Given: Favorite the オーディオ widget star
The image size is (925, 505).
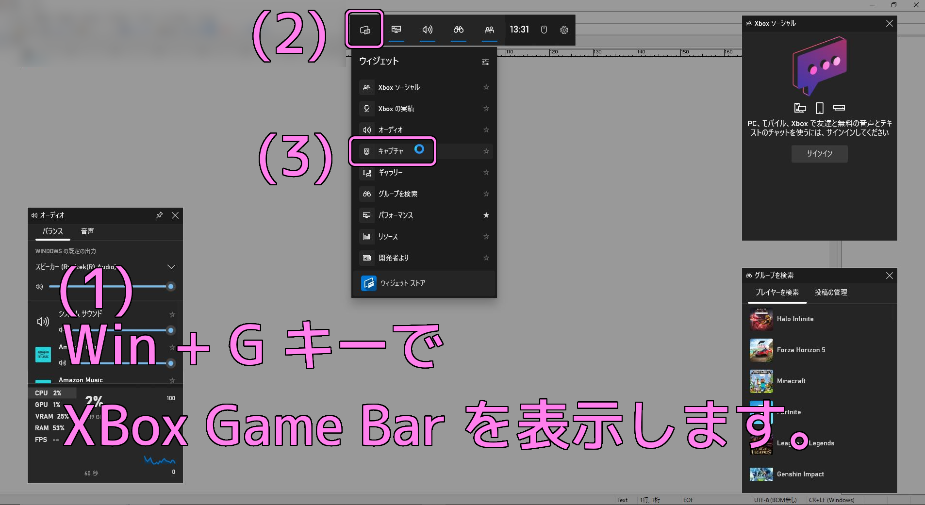Looking at the screenshot, I should (x=486, y=130).
